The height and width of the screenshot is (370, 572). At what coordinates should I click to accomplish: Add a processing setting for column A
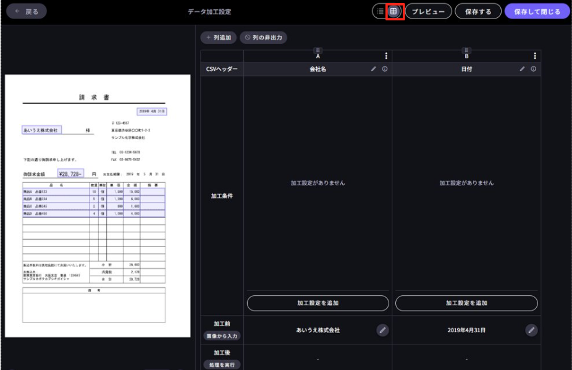point(318,303)
